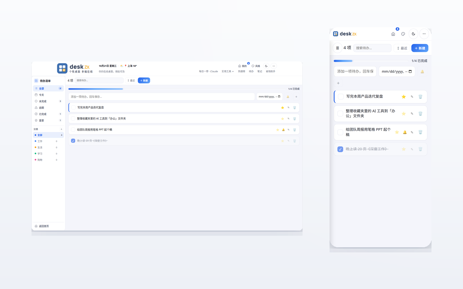Viewport: 463px width, 289px height.
Task: Select the 未完成 filter in the sidebar
Action: pyautogui.click(x=48, y=101)
